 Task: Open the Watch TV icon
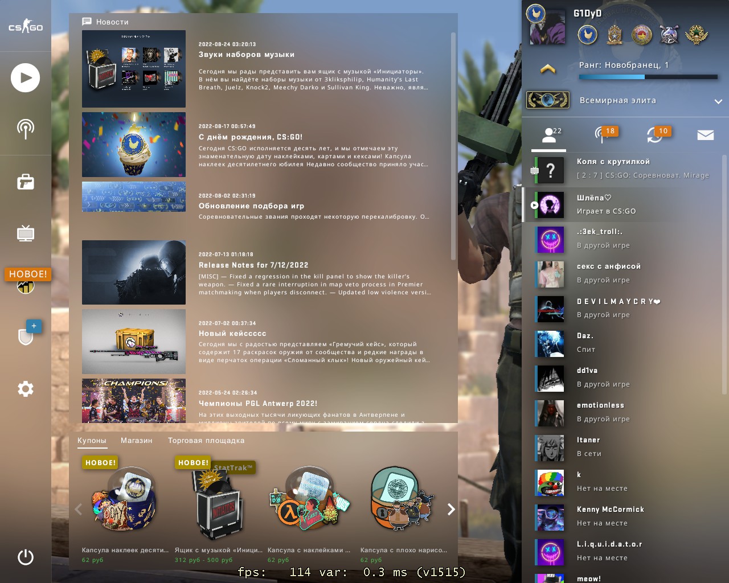(26, 233)
